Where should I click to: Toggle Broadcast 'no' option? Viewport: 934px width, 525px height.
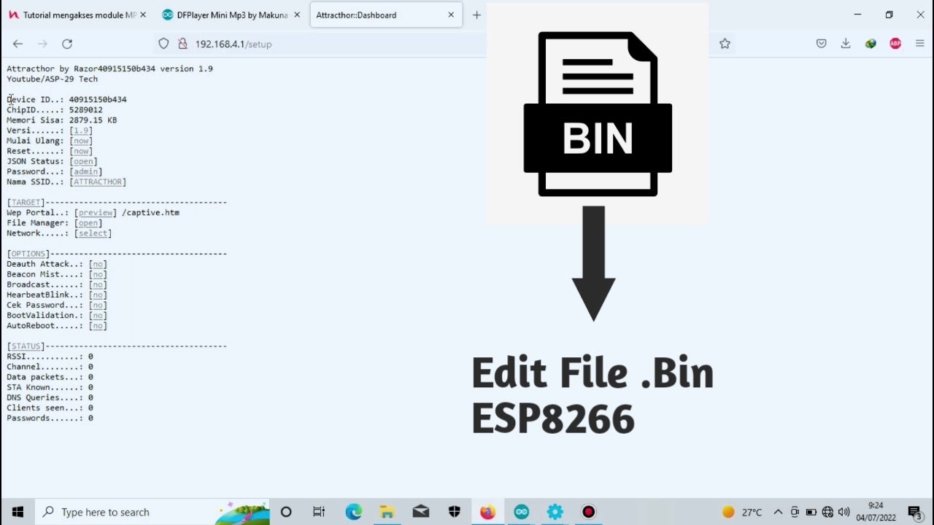(98, 284)
